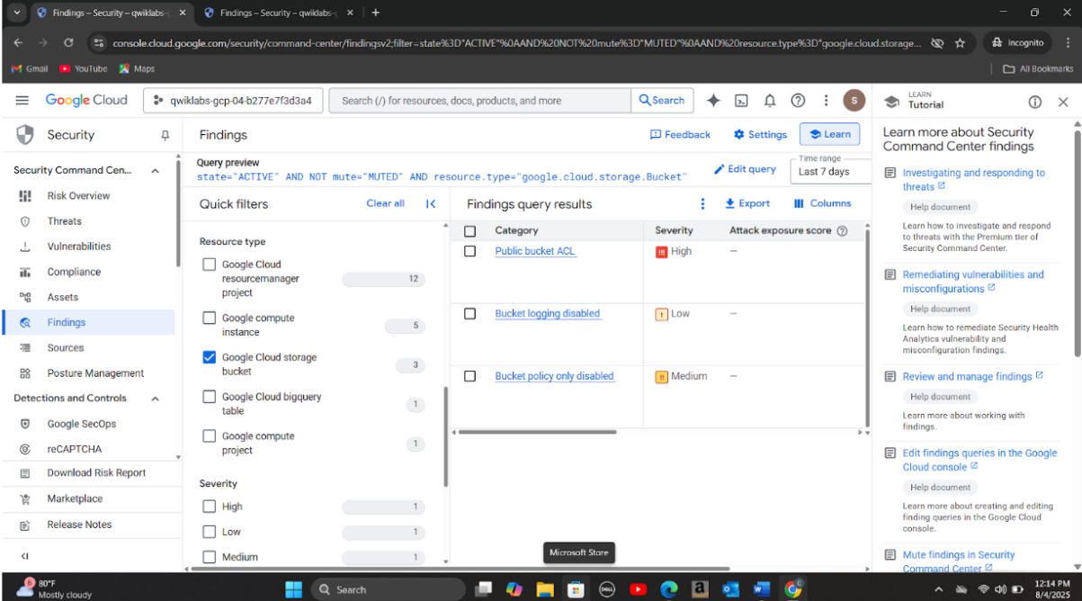Open more options in query results

(x=703, y=204)
